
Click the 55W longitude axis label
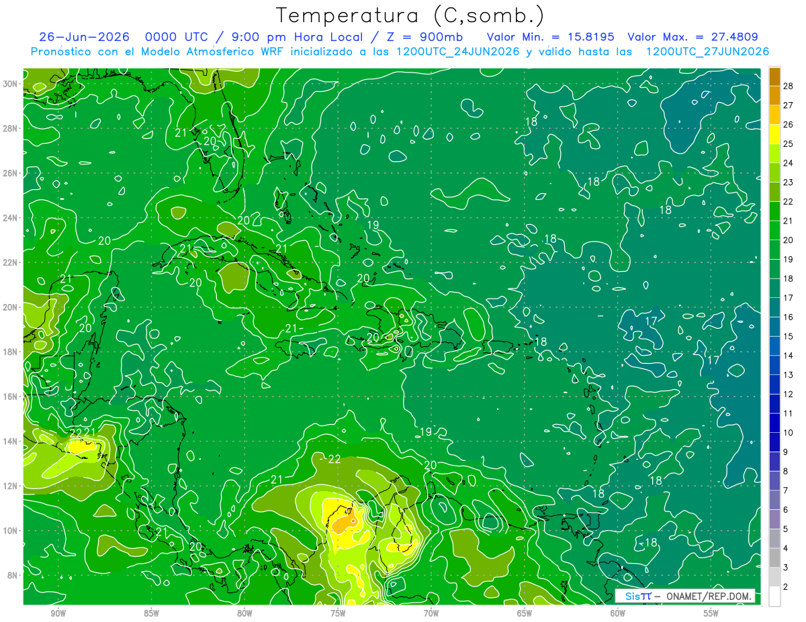click(x=711, y=613)
